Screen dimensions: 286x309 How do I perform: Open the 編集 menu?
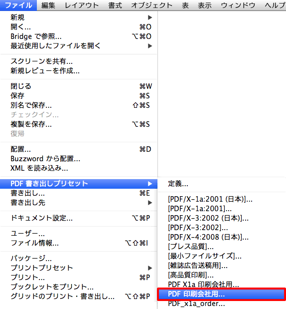tap(48, 5)
